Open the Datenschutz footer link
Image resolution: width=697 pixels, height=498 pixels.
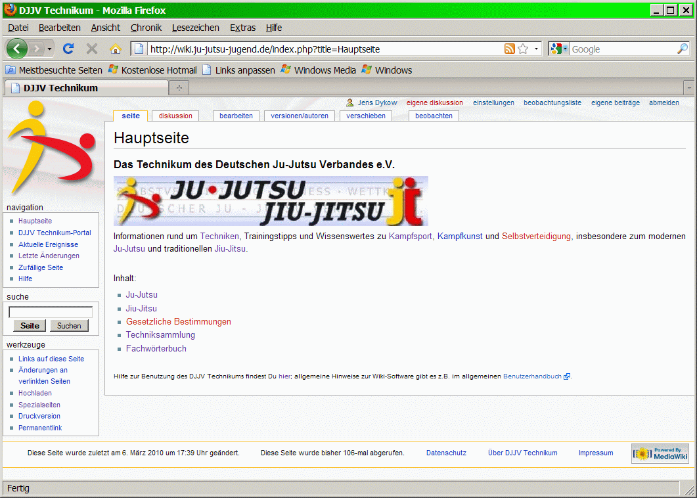tap(446, 453)
